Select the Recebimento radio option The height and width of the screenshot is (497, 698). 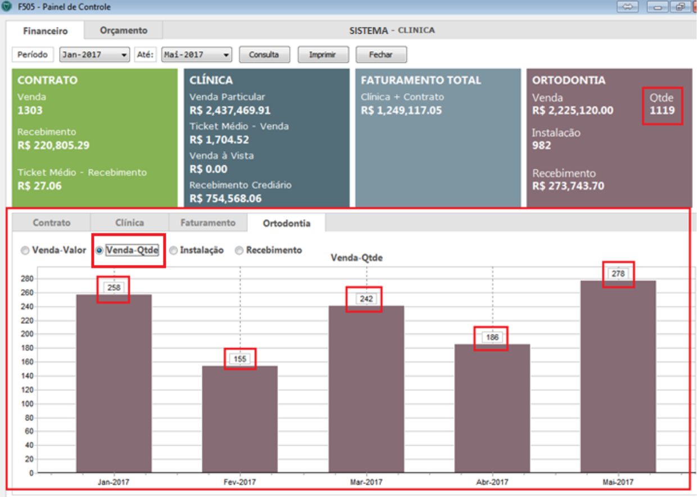click(269, 250)
